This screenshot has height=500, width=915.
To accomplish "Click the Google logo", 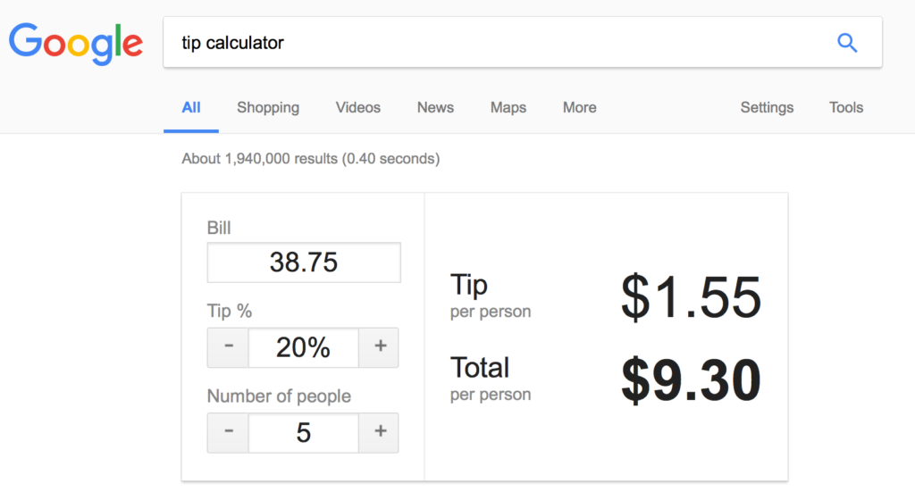I will [76, 44].
